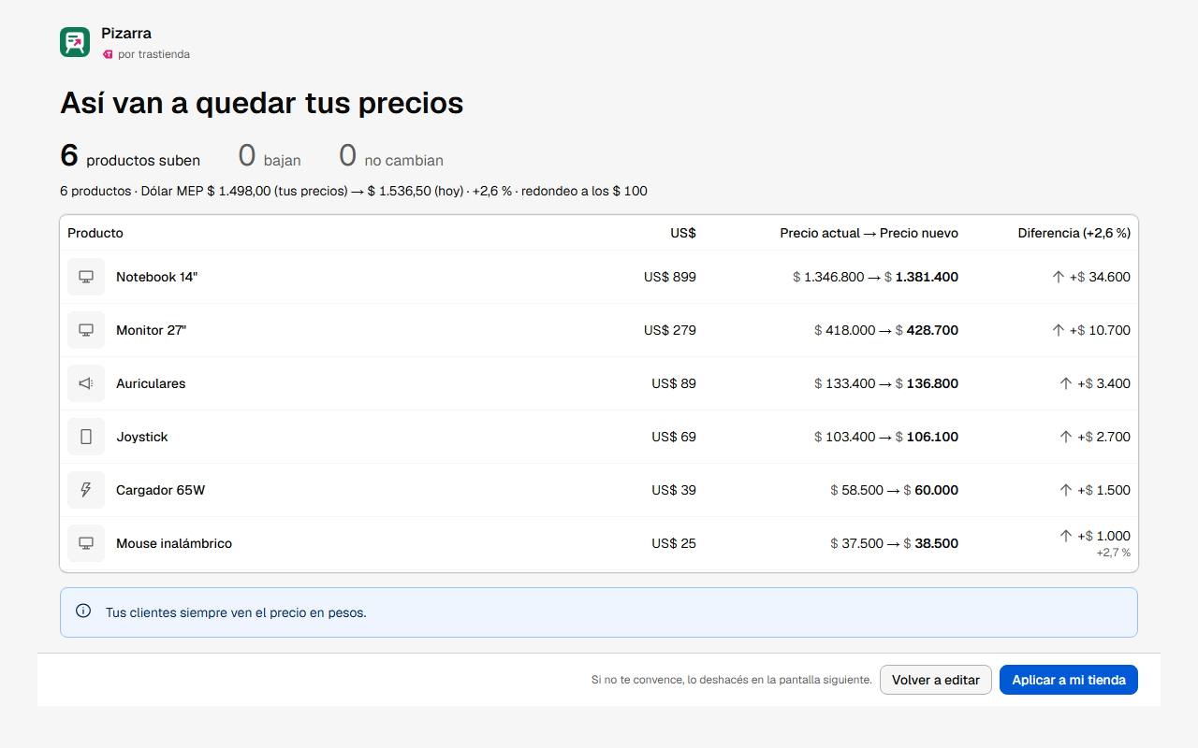Apply prices with Aplicar a mi tienda

[1069, 680]
